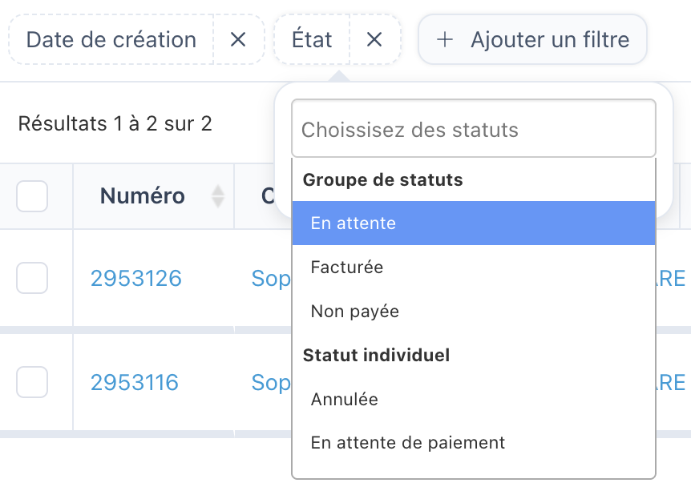
Task: Click the plus icon in Ajouter un filtre
Action: 444,39
